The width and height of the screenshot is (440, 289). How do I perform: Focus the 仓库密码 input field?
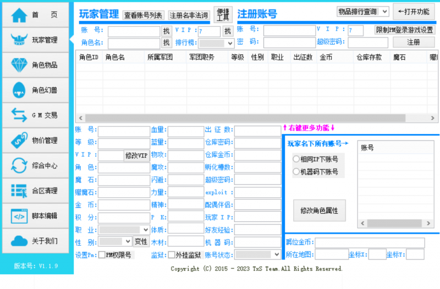257,143
